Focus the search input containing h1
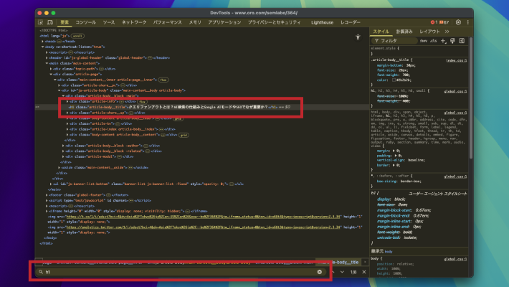Screen dimensions: 509x287 [179, 272]
